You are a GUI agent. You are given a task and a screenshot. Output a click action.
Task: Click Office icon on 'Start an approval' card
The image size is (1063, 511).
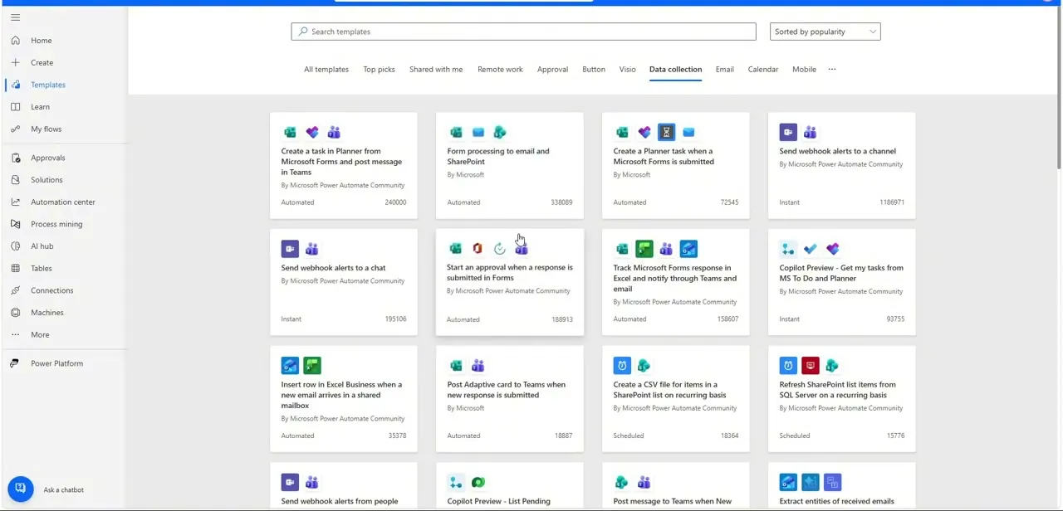pos(478,249)
